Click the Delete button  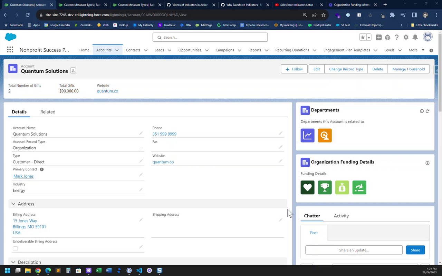point(378,69)
